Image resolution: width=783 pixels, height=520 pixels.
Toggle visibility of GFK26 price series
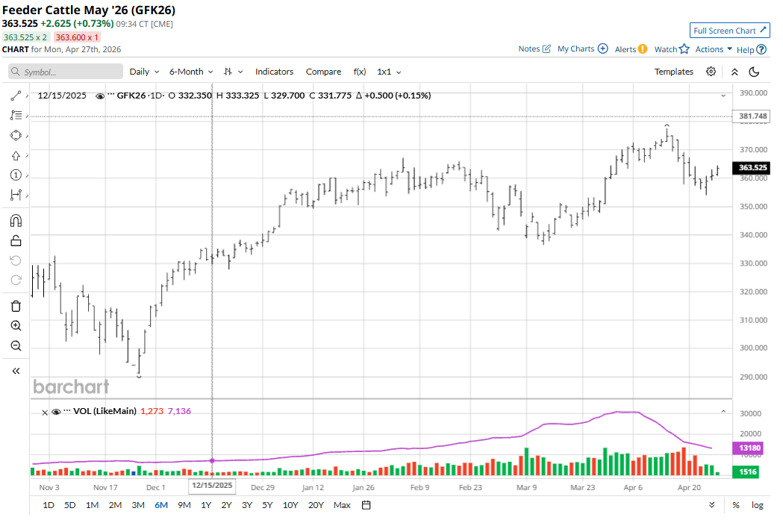(x=100, y=95)
